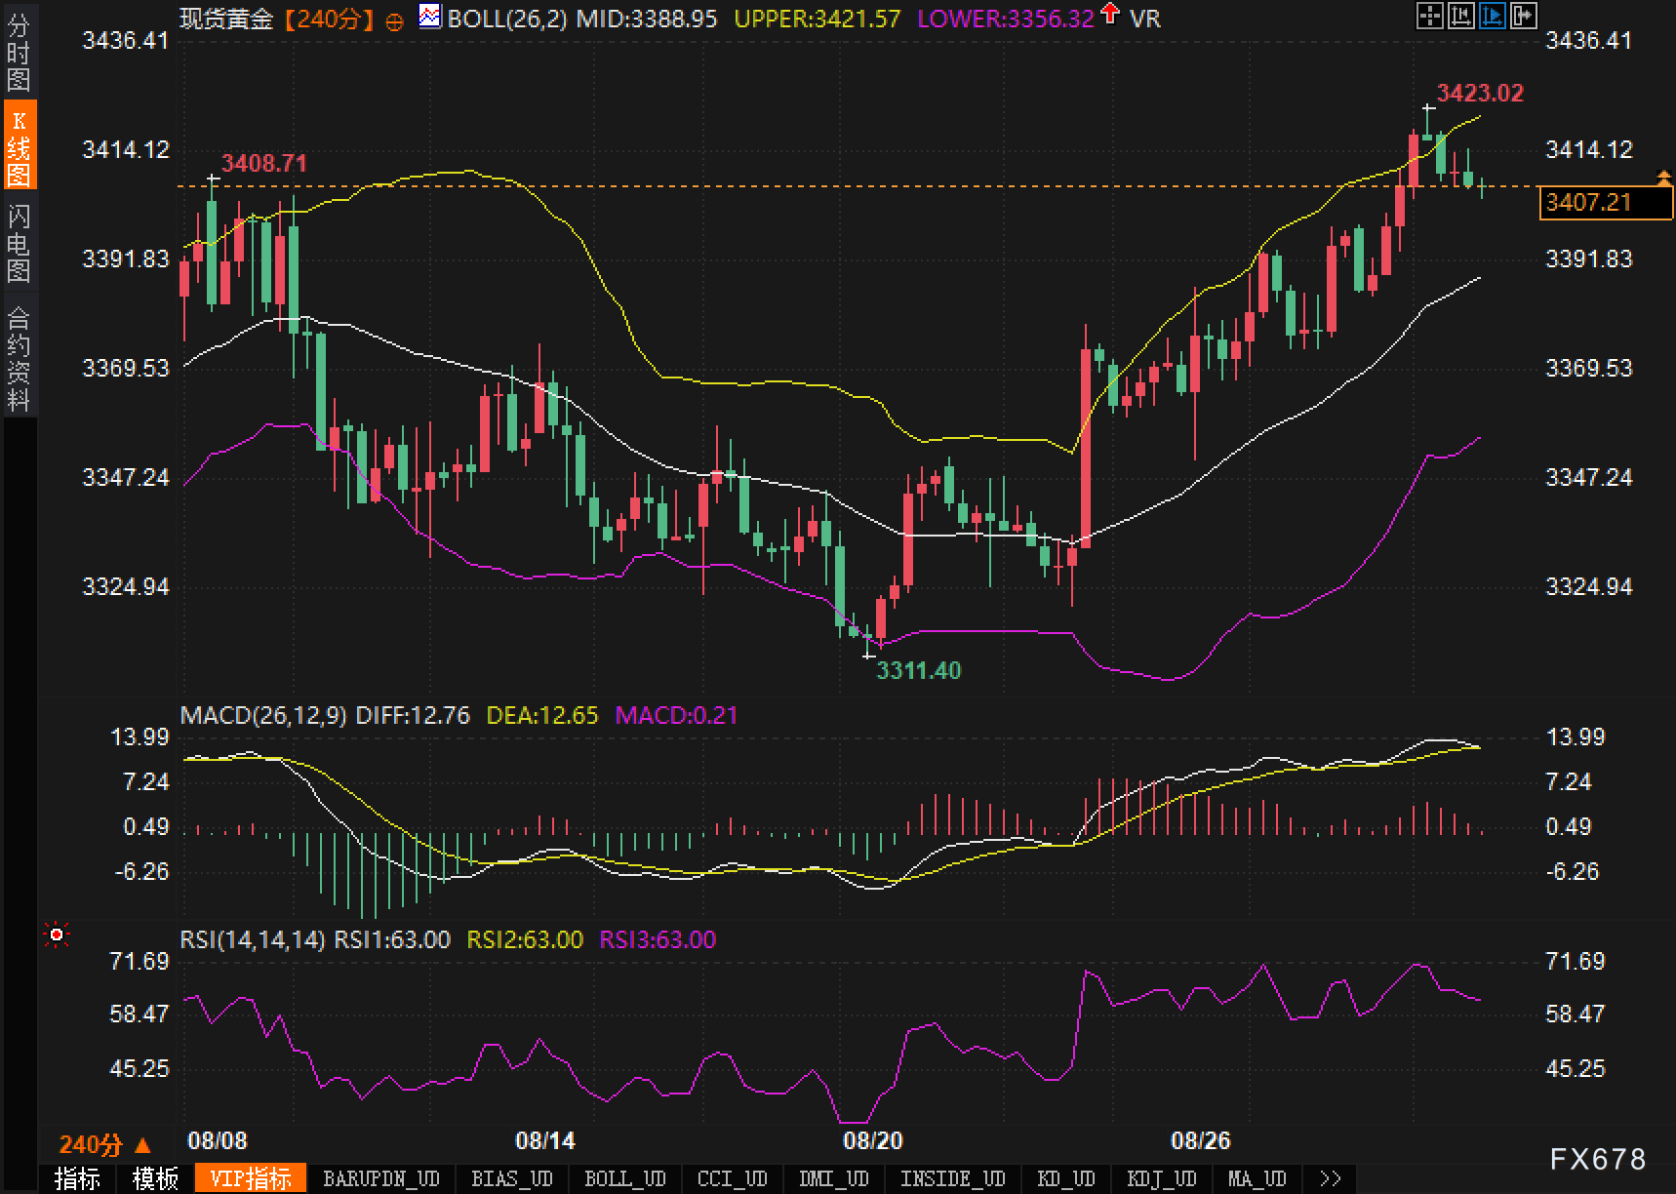Click the BOLL indicator chart icon

429,17
